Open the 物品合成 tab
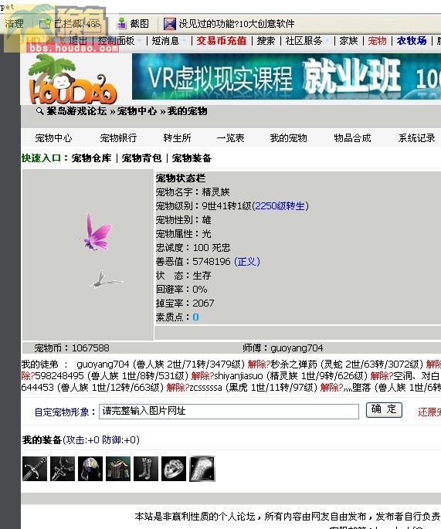Image resolution: width=441 pixels, height=529 pixels. [352, 138]
